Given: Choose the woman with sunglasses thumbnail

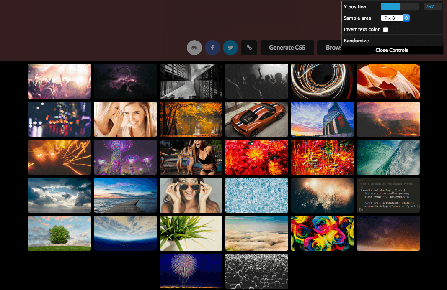Looking at the screenshot, I should pos(191,195).
